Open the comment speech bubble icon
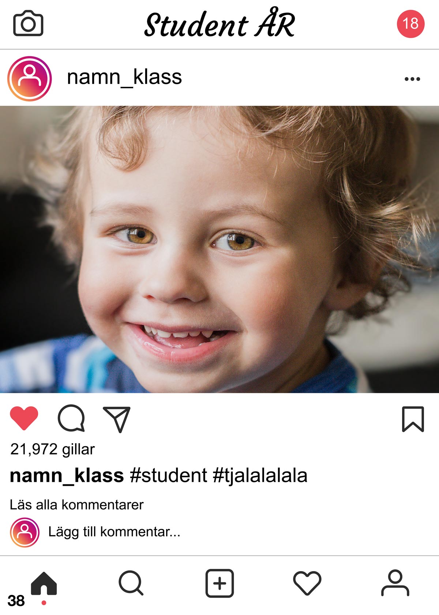Image resolution: width=439 pixels, height=615 pixels. point(71,418)
